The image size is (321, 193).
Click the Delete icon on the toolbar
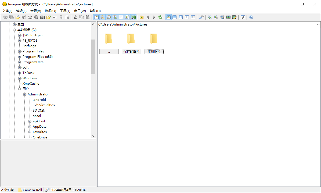point(61,17)
